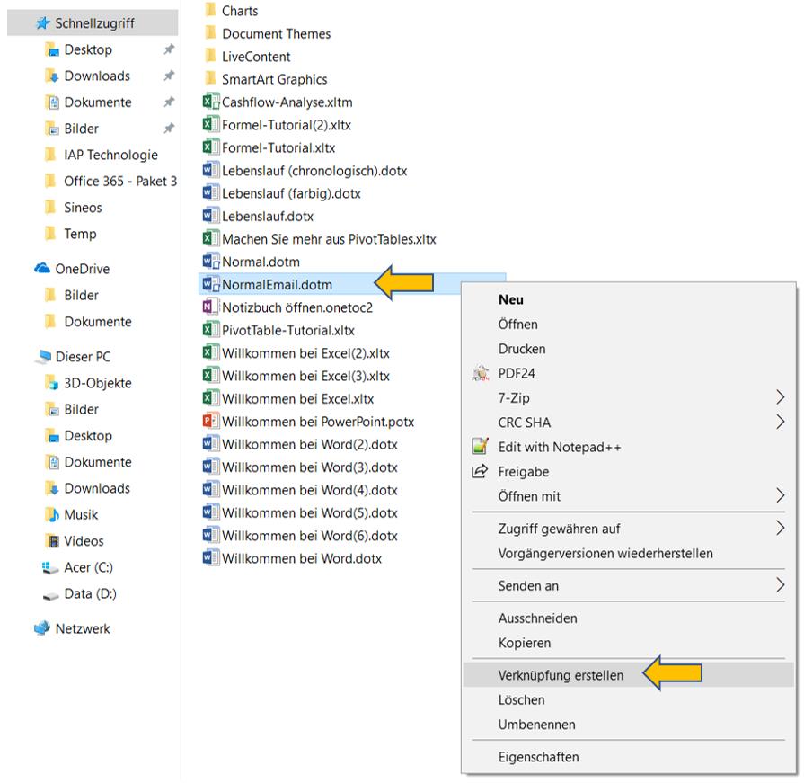
Task: Click the OneDrive cloud icon in sidebar
Action: [42, 269]
